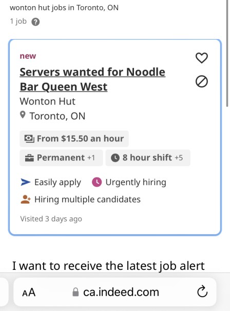Image resolution: width=230 pixels, height=311 pixels.
Task: Tap the not interested circle-slash icon
Action: click(202, 82)
